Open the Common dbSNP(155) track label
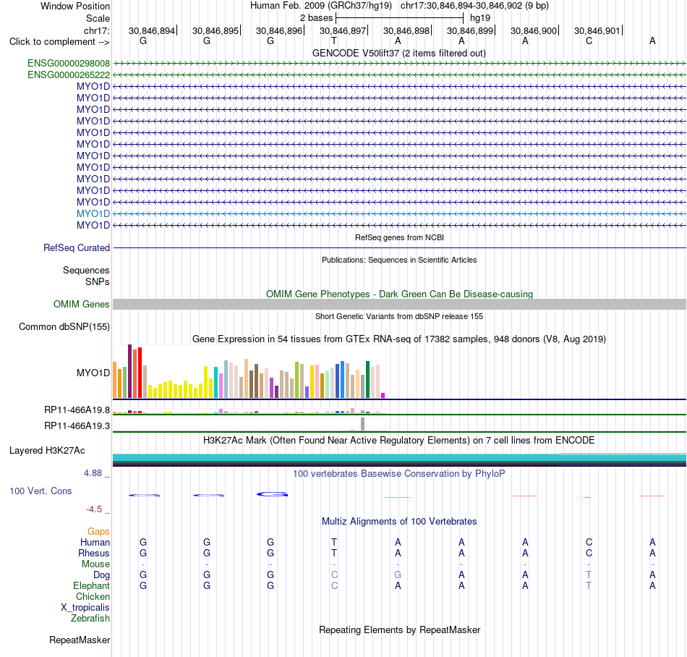 click(64, 327)
